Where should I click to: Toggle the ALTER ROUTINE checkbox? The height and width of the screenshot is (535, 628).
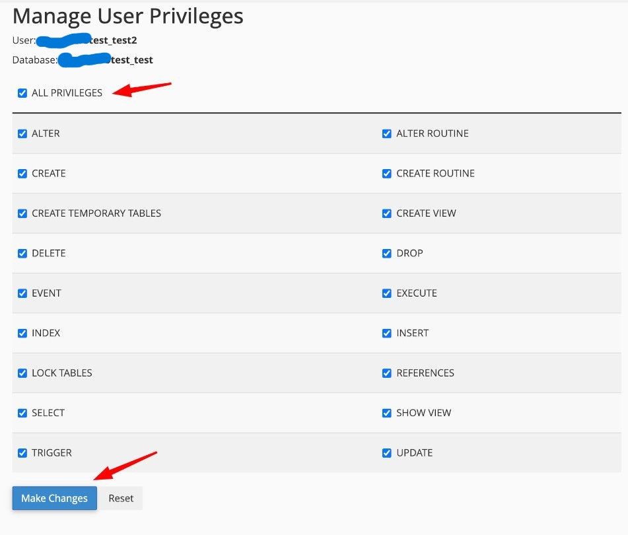[387, 133]
